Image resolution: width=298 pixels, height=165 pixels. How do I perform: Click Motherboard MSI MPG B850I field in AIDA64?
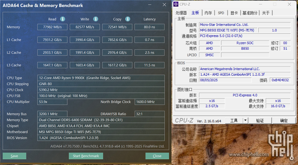[x=101, y=132]
